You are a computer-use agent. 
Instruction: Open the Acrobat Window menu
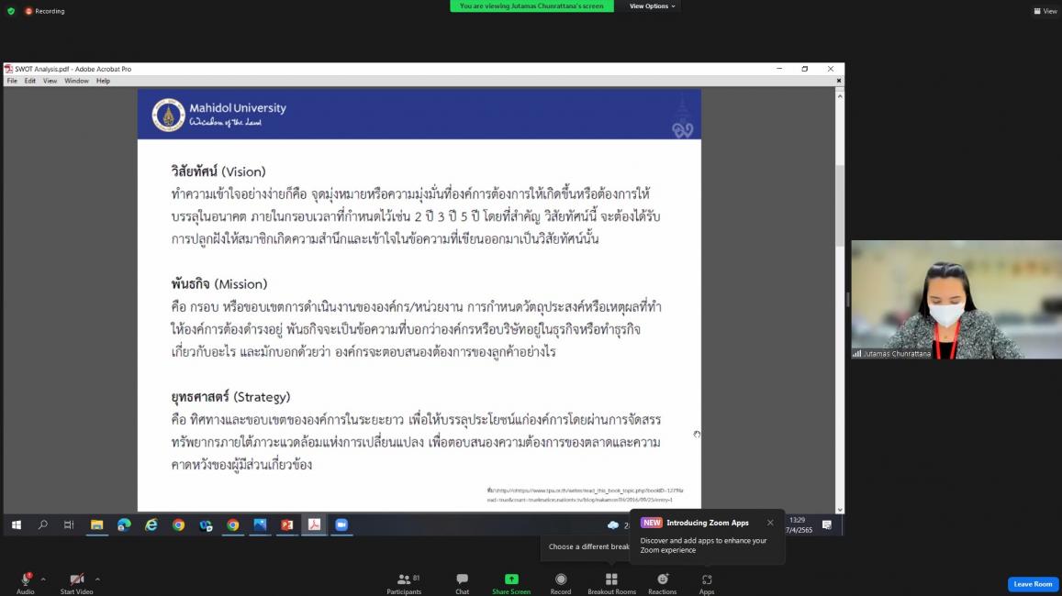pyautogui.click(x=76, y=81)
